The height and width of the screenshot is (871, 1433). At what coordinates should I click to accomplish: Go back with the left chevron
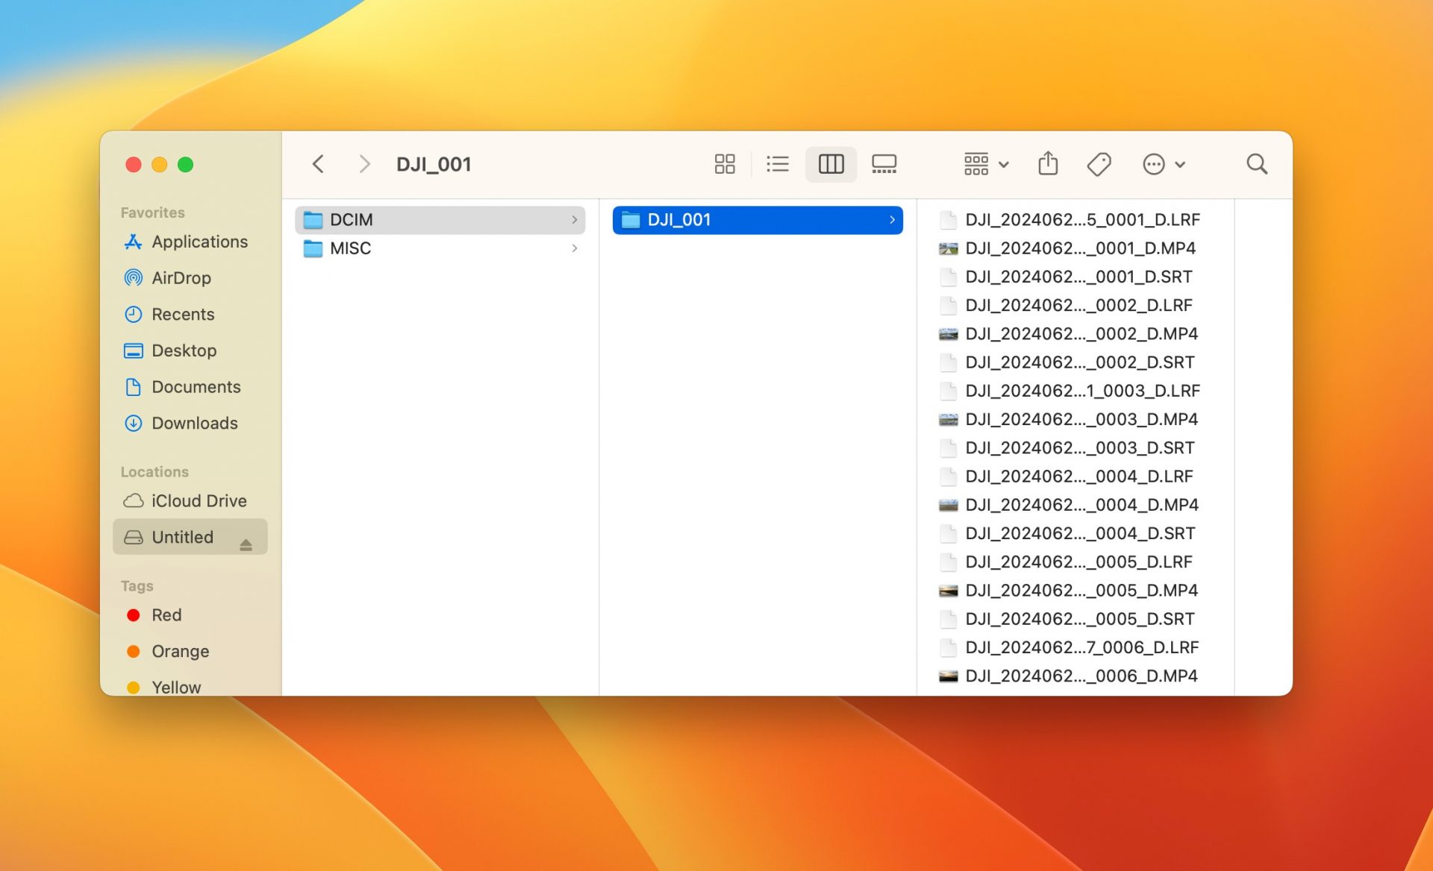point(319,164)
